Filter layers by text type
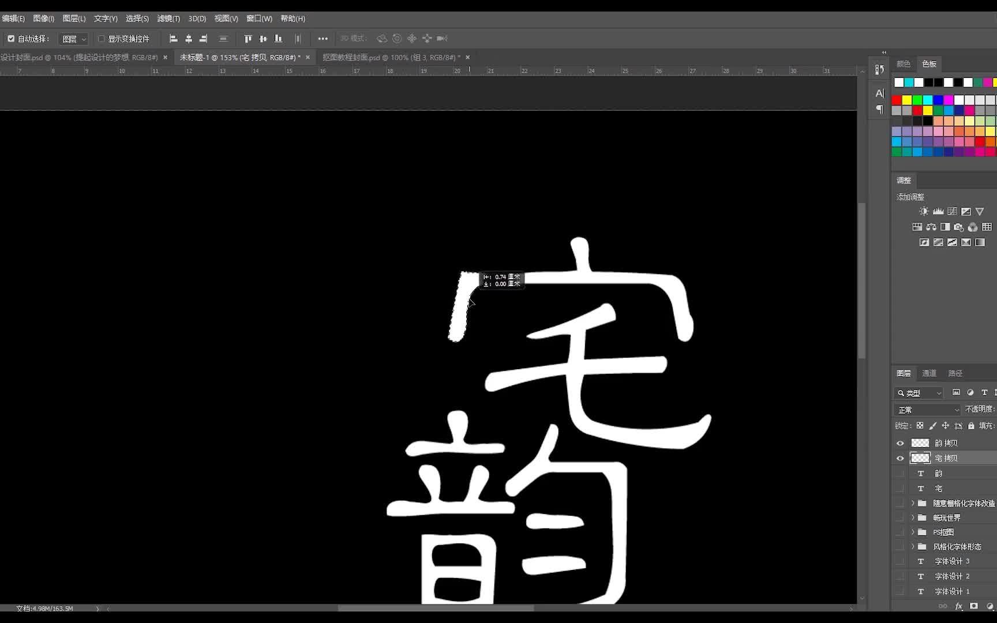 (x=984, y=392)
